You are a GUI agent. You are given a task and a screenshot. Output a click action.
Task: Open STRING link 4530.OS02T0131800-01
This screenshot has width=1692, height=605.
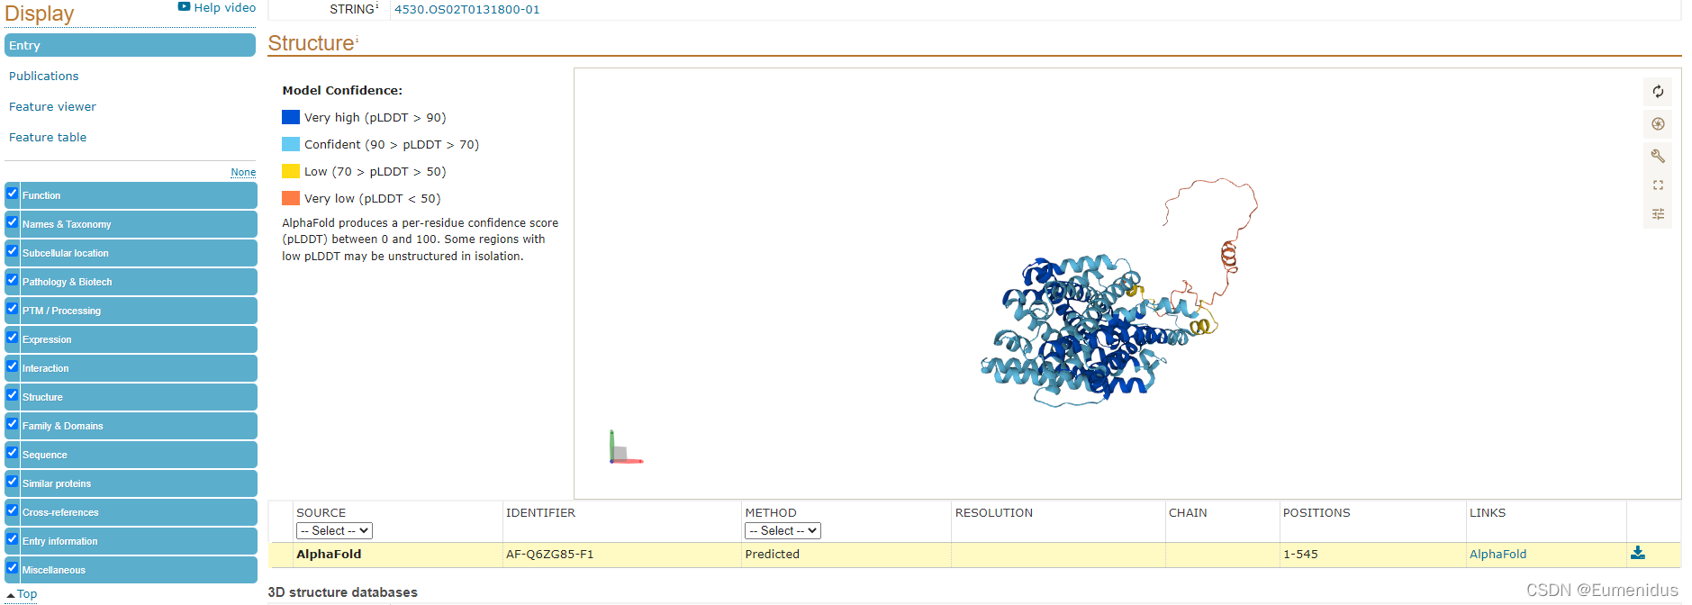pos(467,10)
